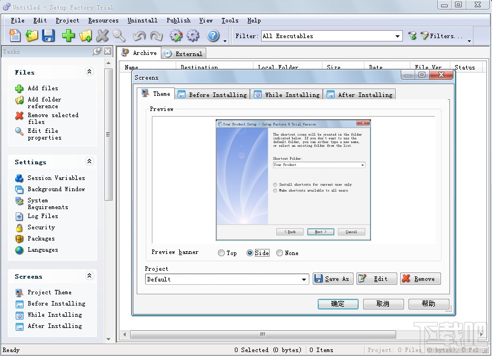
Task: Click the horizontal scrollbar thumb in file list
Action: (263, 334)
